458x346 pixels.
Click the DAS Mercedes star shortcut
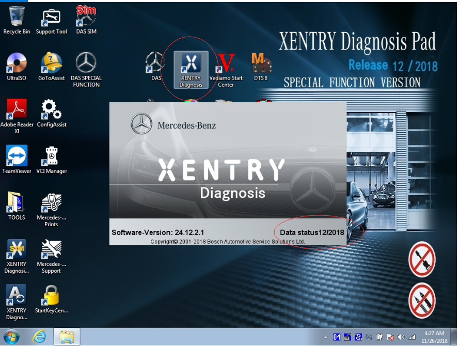pos(156,67)
